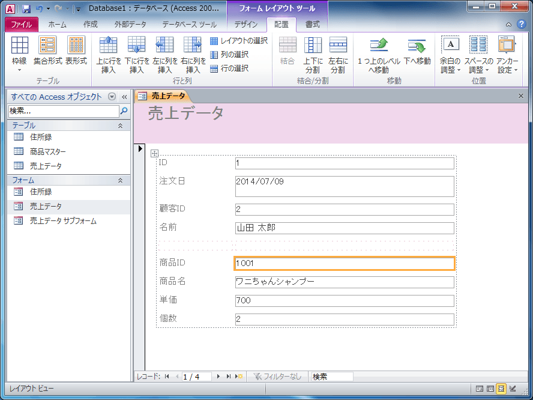Create new blank record button
Image resolution: width=533 pixels, height=400 pixels.
click(x=239, y=376)
